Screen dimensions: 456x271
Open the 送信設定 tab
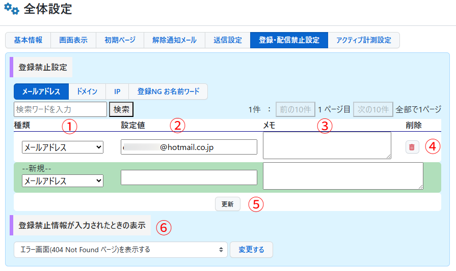228,40
